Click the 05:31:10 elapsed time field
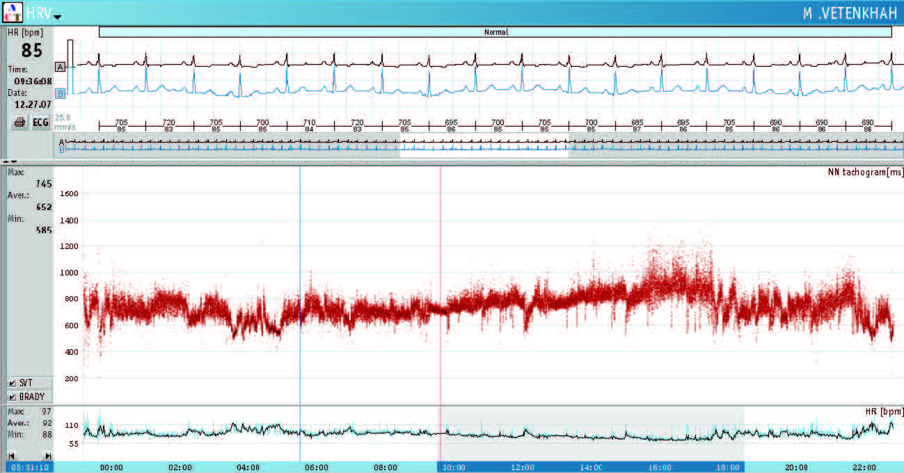The width and height of the screenshot is (904, 473). [x=29, y=467]
